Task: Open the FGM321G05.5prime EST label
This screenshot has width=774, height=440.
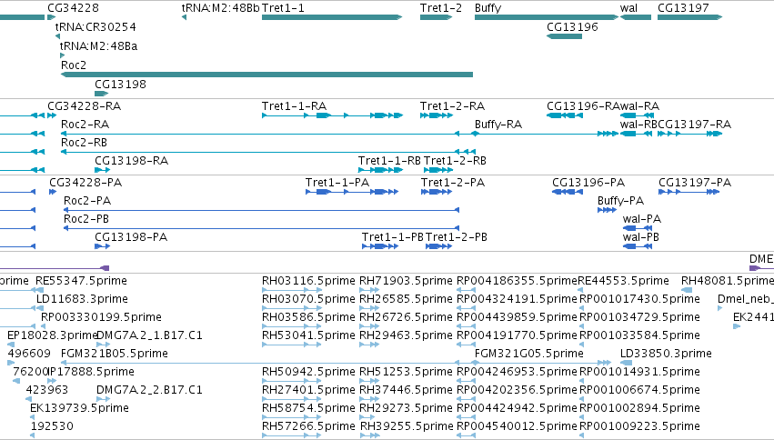Action: [x=529, y=354]
